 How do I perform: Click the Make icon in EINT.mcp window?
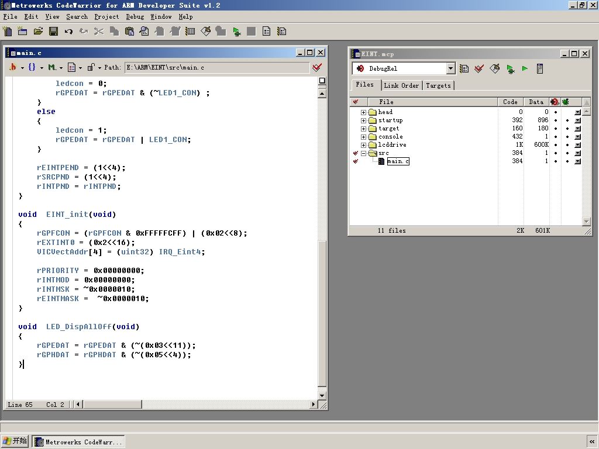tap(494, 69)
